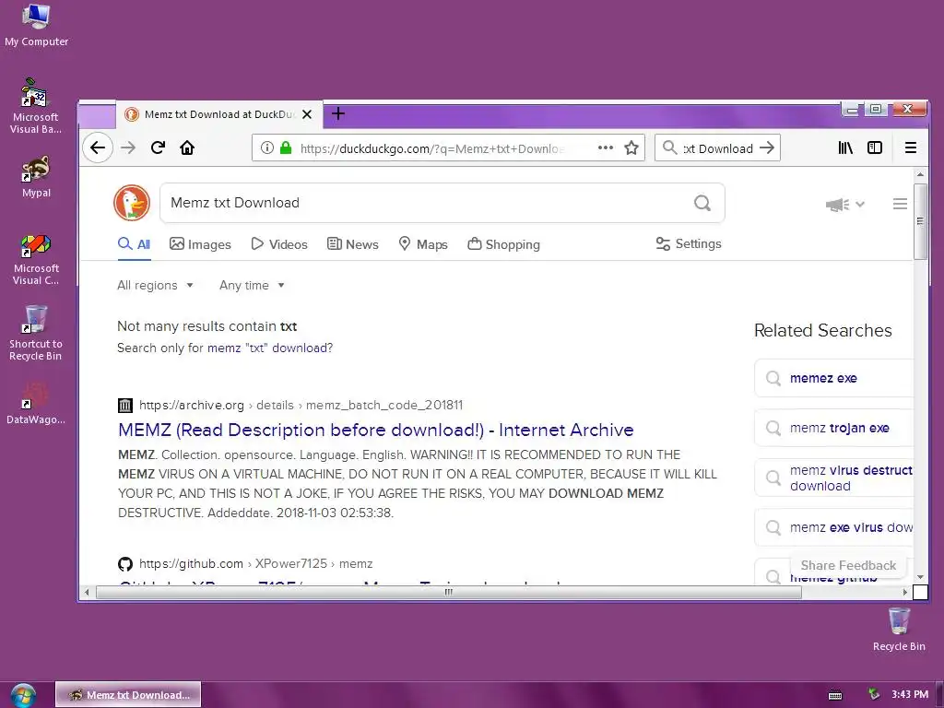Open a new tab with the plus button
The image size is (944, 708).
click(338, 113)
